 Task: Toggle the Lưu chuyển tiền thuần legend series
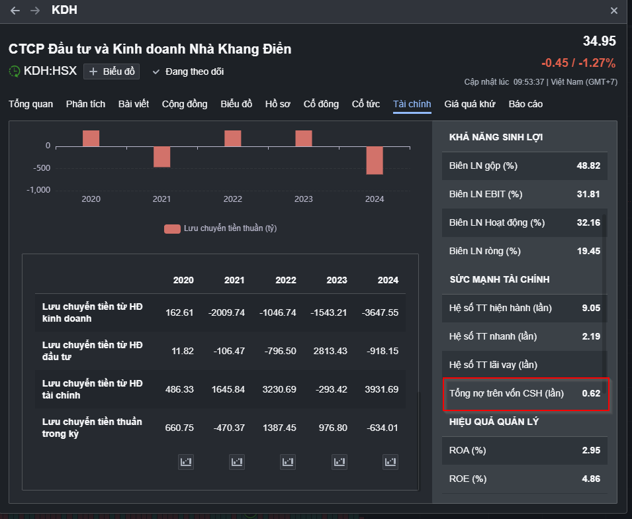click(x=220, y=228)
